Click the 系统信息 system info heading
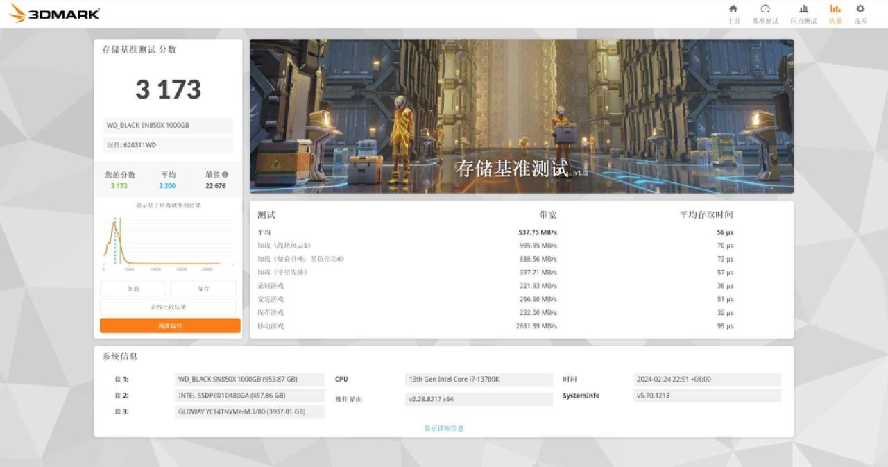The width and height of the screenshot is (888, 467). [x=120, y=356]
